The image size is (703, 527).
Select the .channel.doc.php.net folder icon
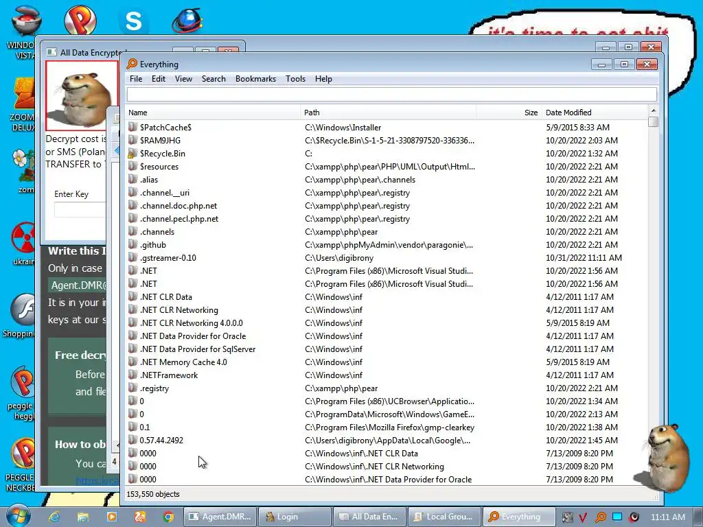[132, 205]
